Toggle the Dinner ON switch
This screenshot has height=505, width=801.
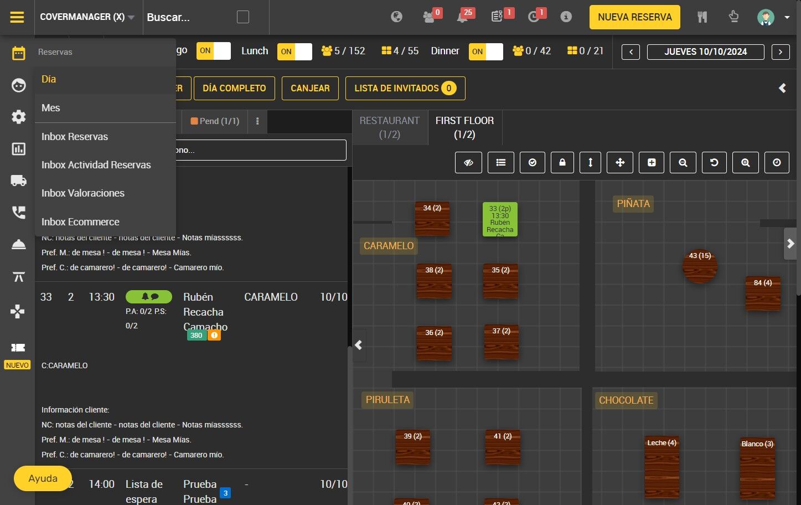[485, 51]
